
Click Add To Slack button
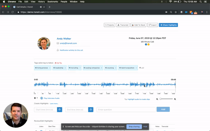(138, 25)
